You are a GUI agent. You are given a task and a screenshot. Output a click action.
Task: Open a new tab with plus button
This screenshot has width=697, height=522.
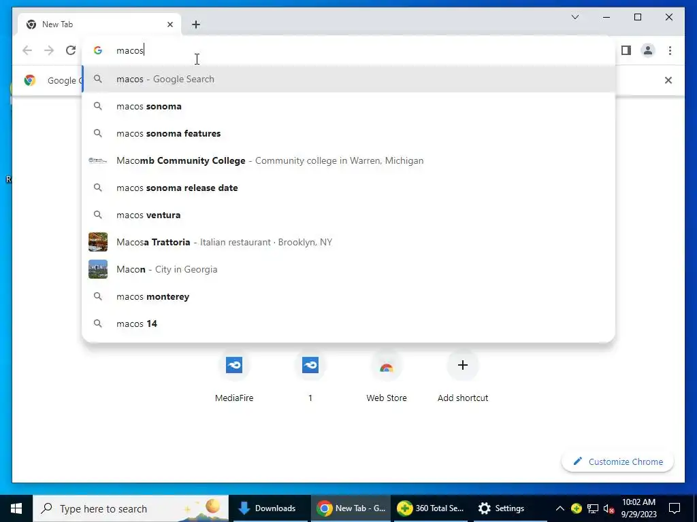pyautogui.click(x=196, y=24)
